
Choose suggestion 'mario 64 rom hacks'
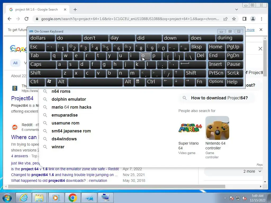[x=71, y=107]
